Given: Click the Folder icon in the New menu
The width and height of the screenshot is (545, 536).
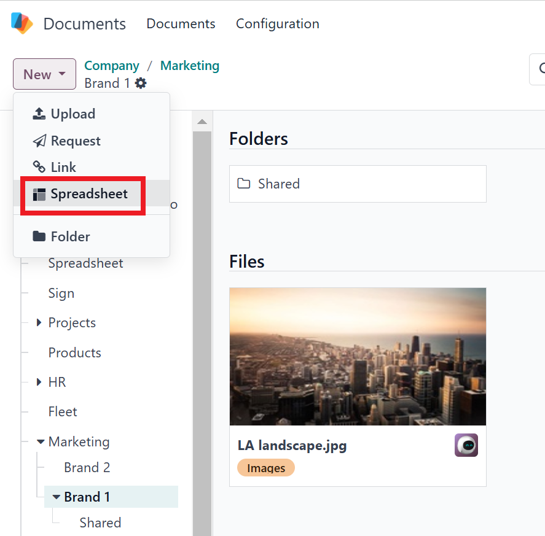Looking at the screenshot, I should tap(39, 236).
